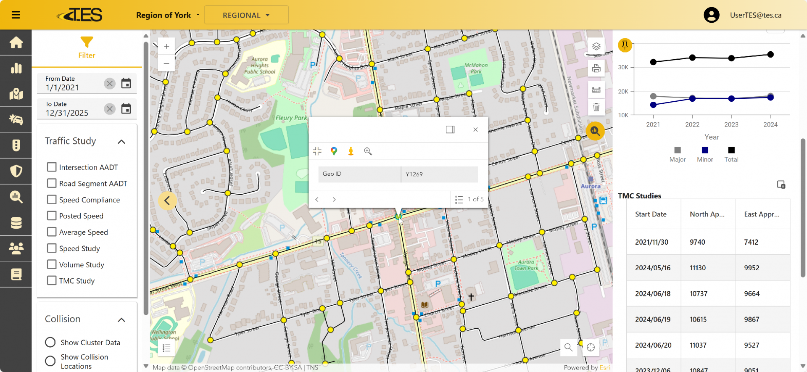Export the TMC Studies table
807x372 pixels.
(781, 185)
